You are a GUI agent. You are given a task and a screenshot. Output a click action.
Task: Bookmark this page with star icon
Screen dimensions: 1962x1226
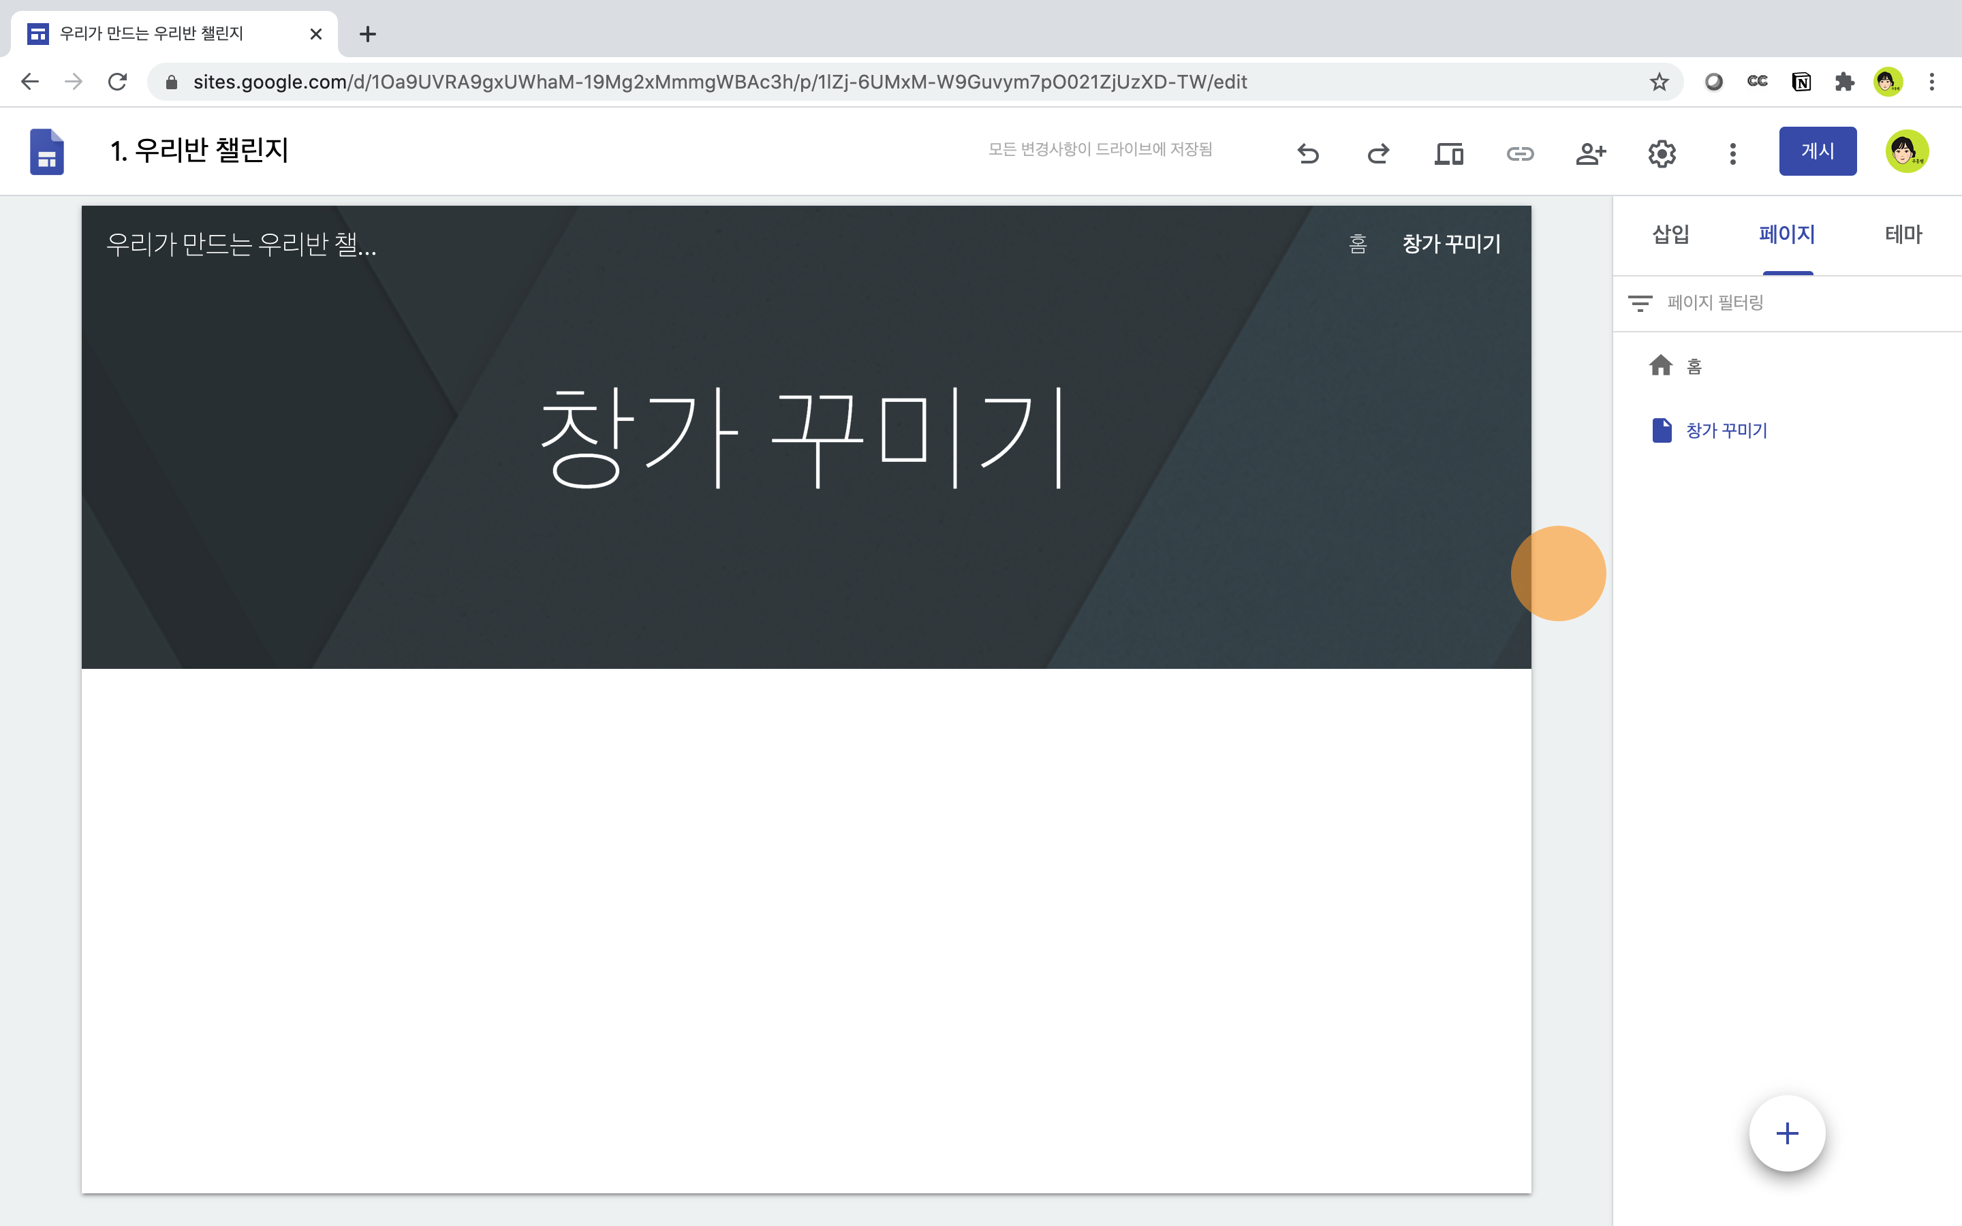click(x=1659, y=82)
